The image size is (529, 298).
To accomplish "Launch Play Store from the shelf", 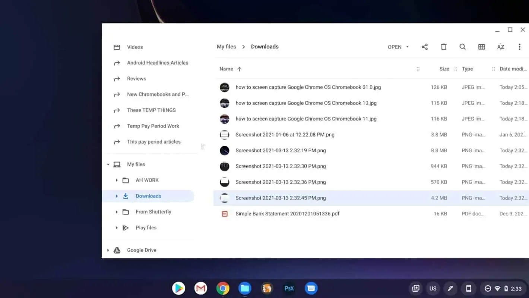I will [178, 288].
